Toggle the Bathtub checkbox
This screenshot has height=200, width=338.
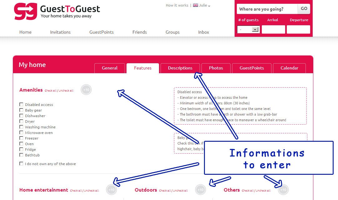(21, 155)
